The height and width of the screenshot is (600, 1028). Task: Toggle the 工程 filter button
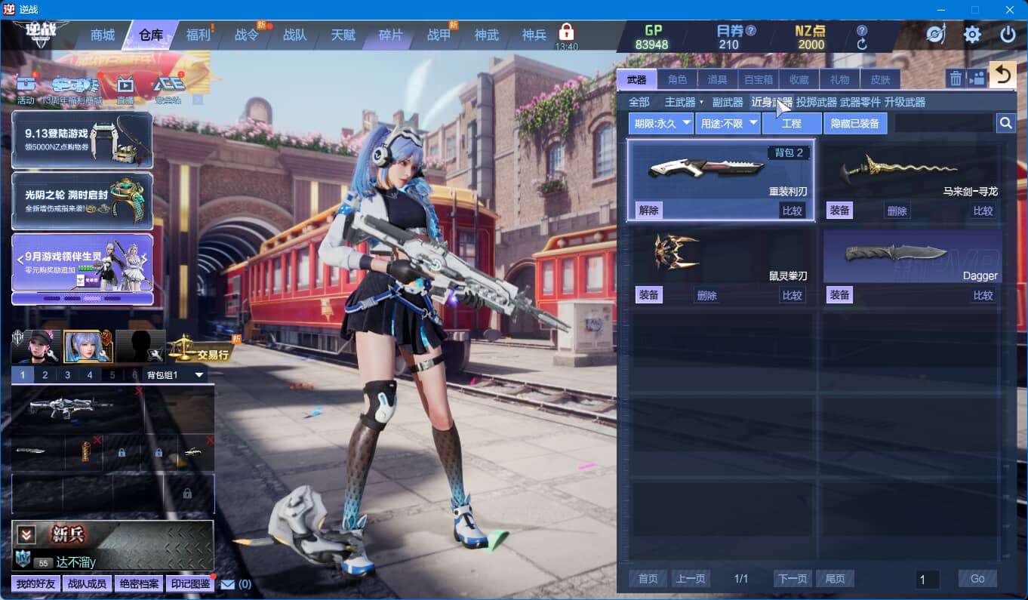[792, 124]
